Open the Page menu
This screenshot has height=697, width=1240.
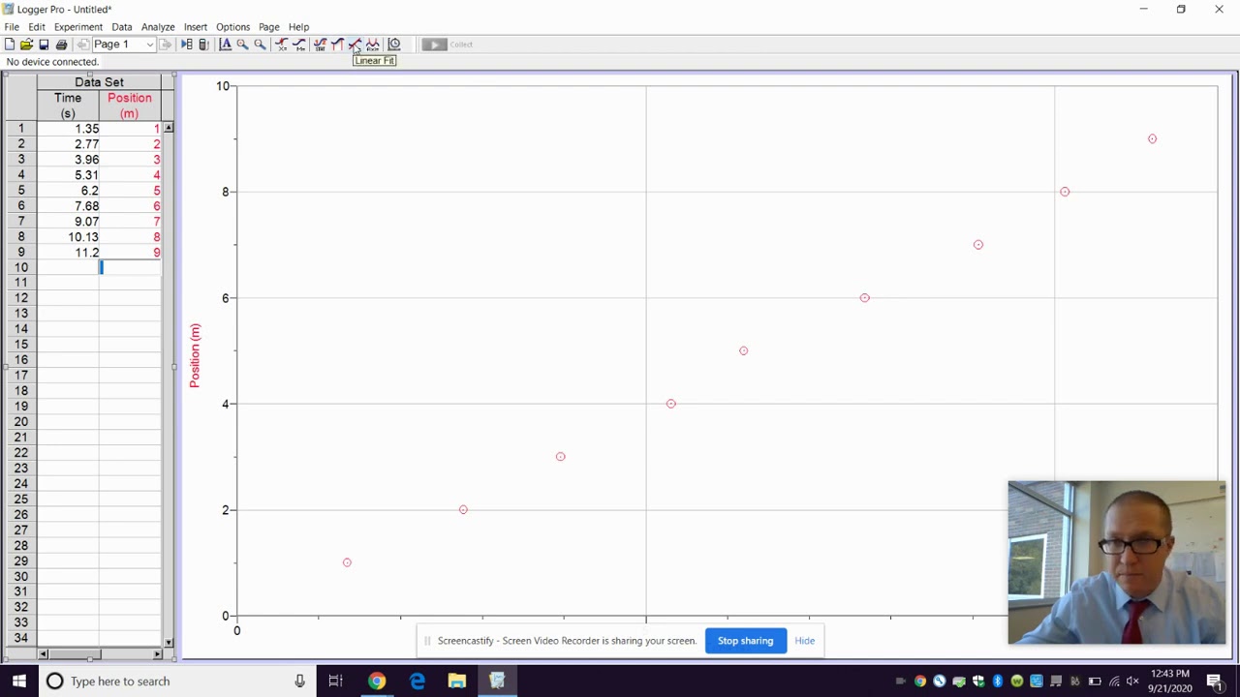[269, 27]
